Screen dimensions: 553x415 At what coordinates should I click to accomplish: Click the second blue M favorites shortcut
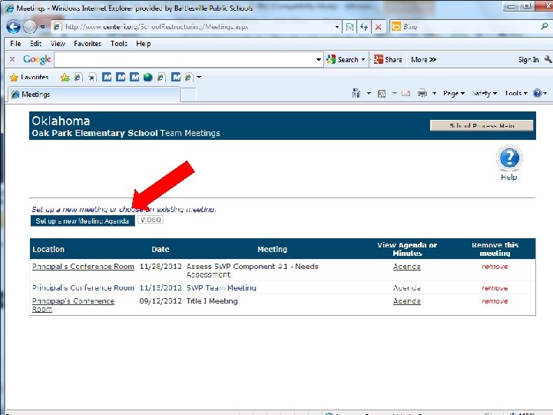tap(121, 77)
